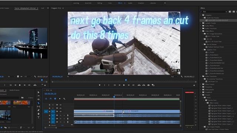Click Comparison View icon in Program monitor
The width and height of the screenshot is (237, 133).
point(153,85)
